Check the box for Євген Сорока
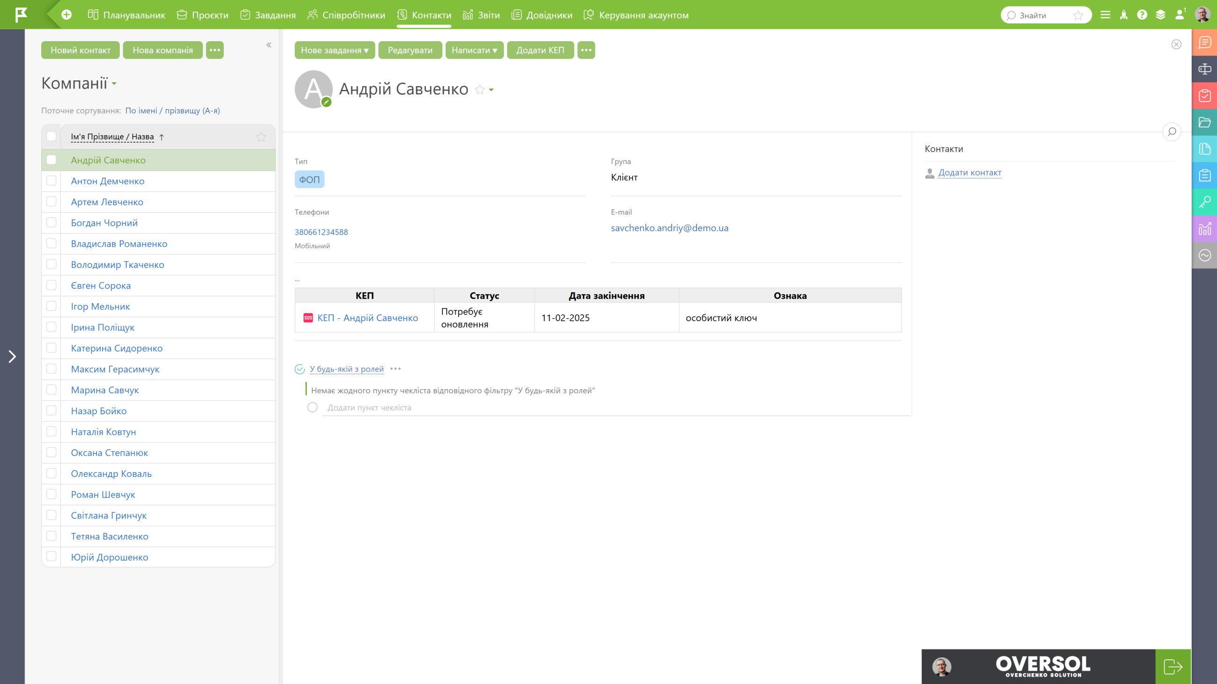This screenshot has width=1217, height=684. point(51,285)
